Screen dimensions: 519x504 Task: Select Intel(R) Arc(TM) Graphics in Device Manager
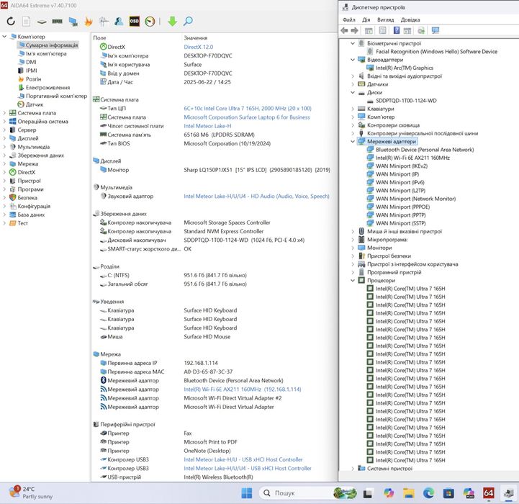(404, 68)
